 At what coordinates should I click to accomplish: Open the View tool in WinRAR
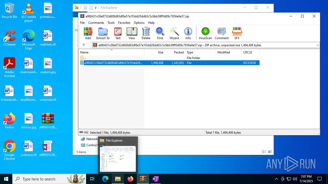tap(132, 33)
